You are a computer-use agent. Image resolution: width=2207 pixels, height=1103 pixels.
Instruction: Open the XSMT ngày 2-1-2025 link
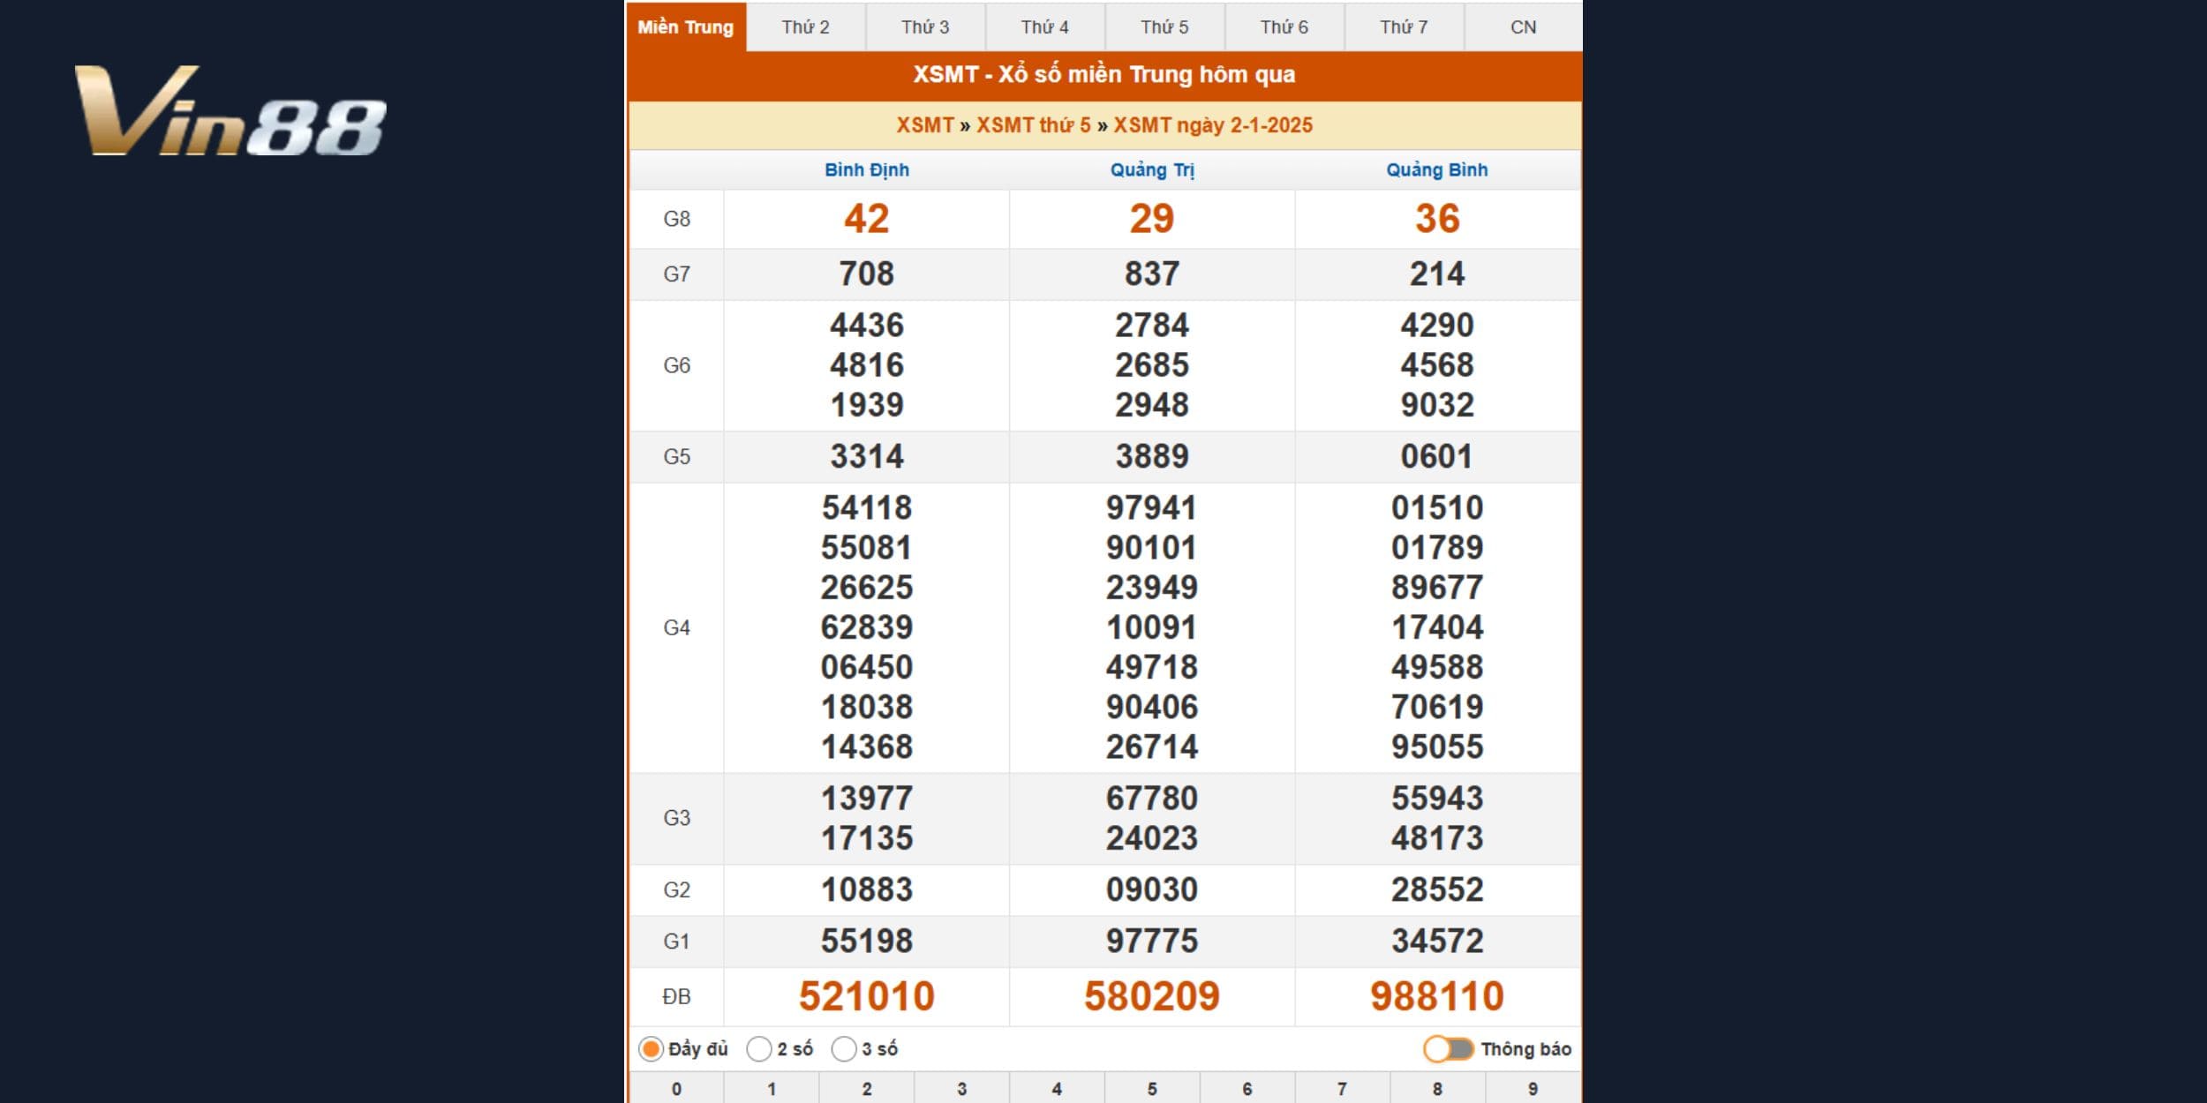[x=1213, y=125]
